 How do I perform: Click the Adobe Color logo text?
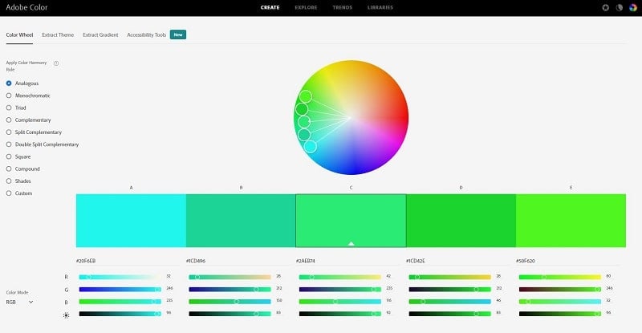pos(26,7)
